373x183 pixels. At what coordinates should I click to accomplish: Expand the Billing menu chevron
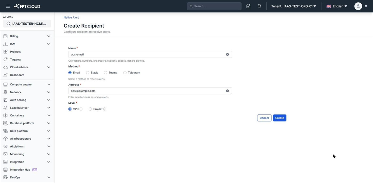tap(49, 36)
